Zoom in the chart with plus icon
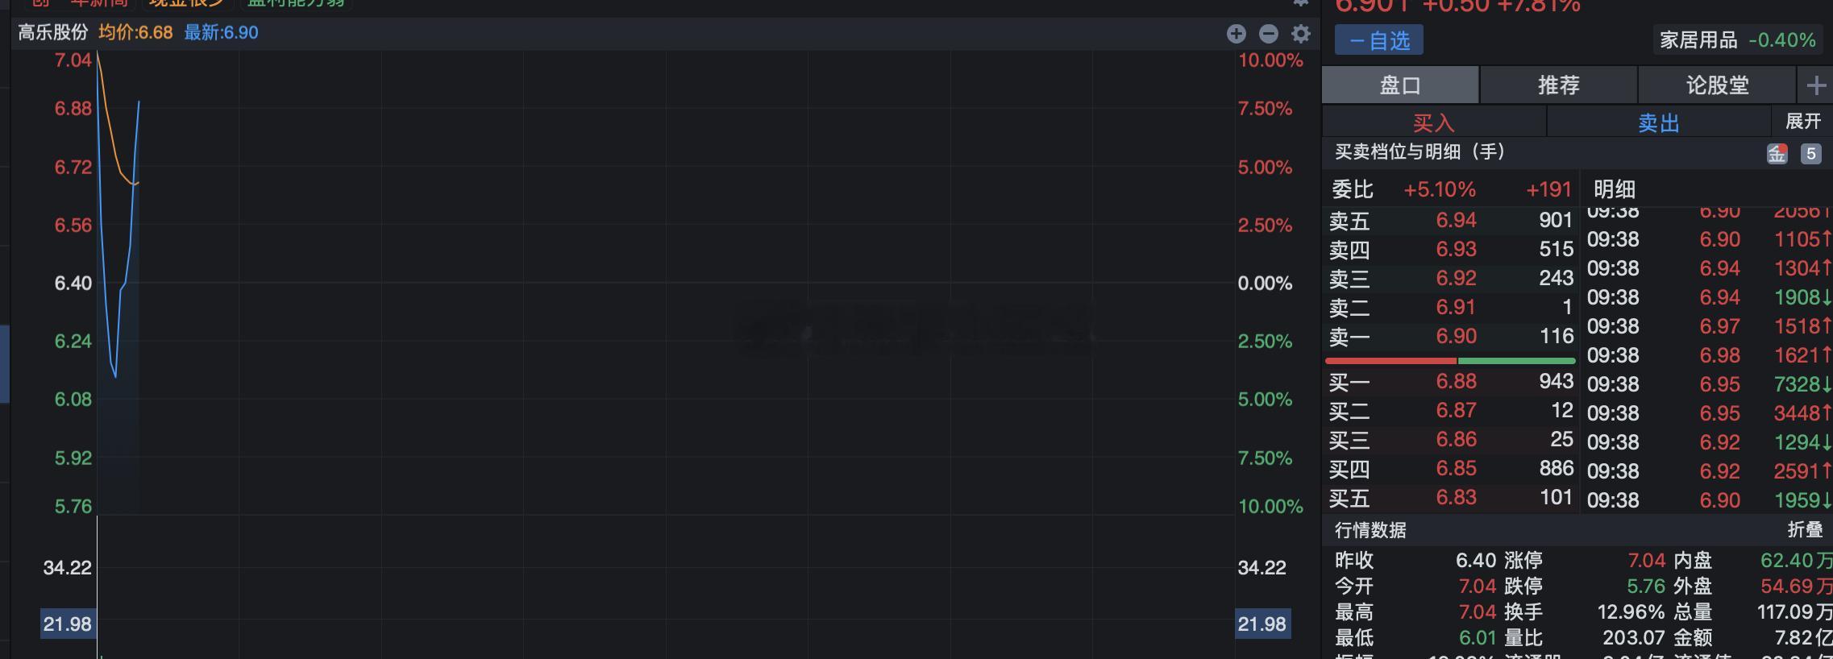Screen dimensions: 1833x659 click(x=1236, y=33)
